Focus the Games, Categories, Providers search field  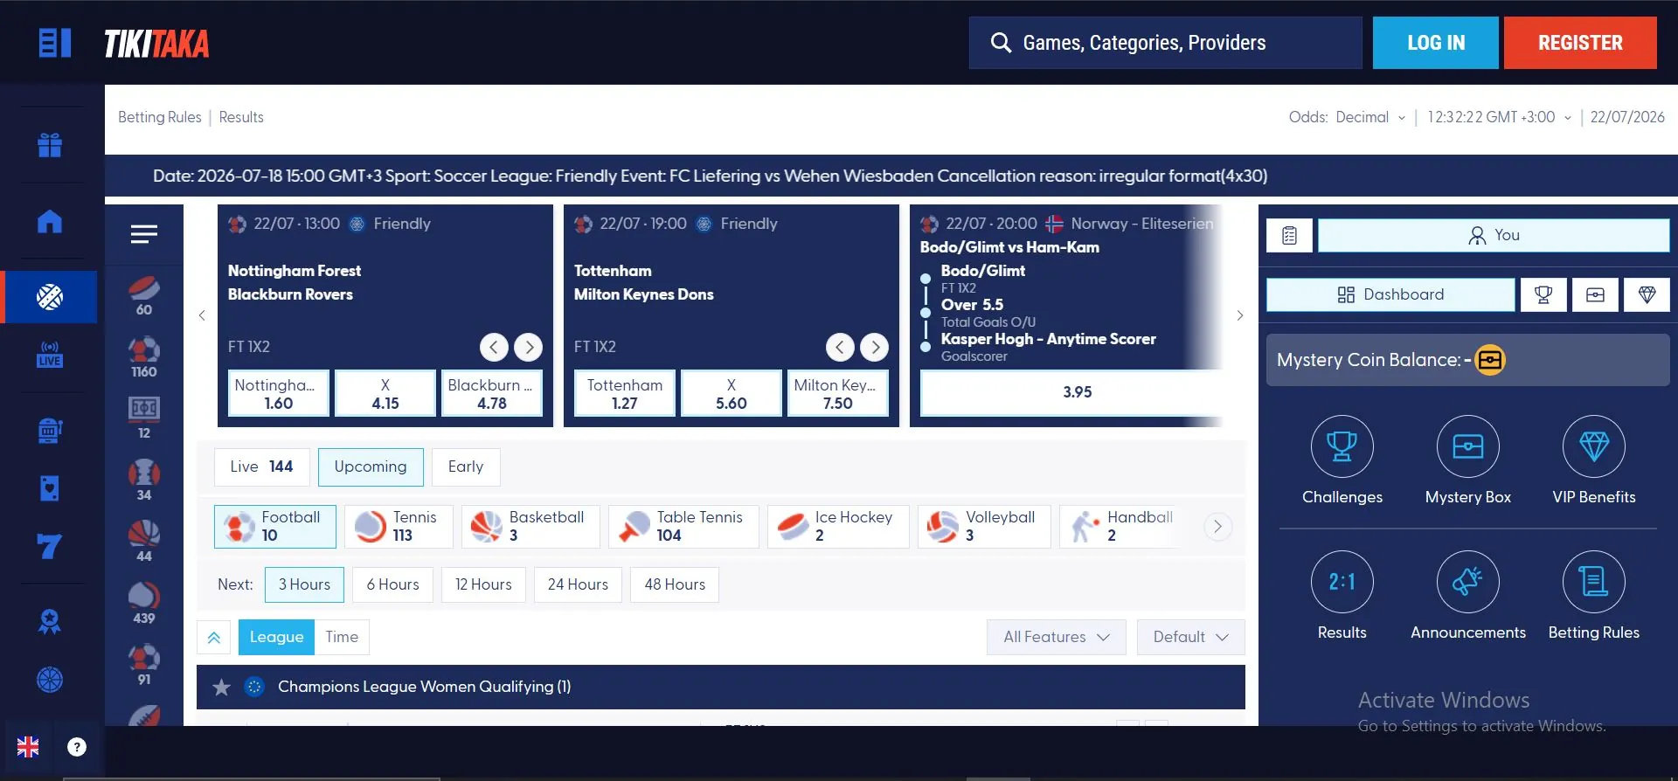coord(1165,43)
